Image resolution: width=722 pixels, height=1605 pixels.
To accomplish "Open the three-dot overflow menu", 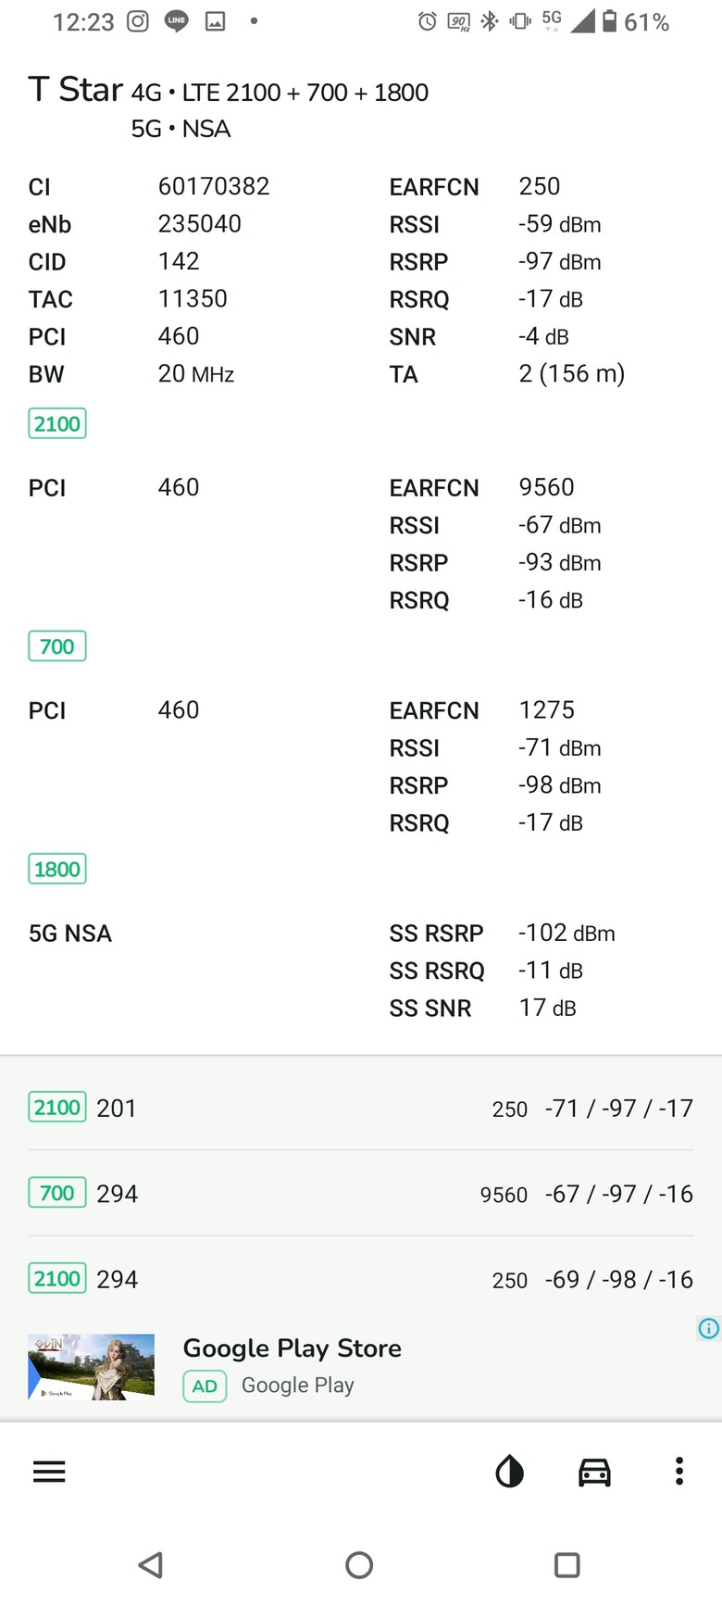I will click(678, 1471).
